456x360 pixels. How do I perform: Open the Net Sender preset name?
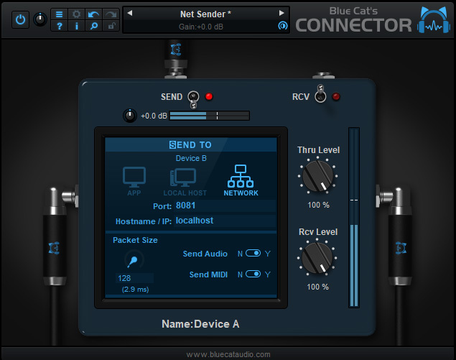point(205,14)
